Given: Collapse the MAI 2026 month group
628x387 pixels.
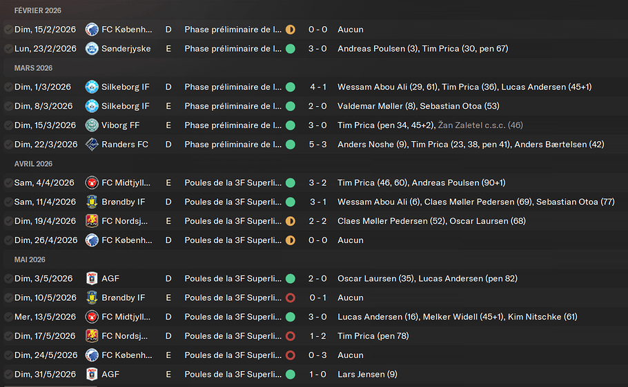Looking at the screenshot, I should tap(30, 260).
